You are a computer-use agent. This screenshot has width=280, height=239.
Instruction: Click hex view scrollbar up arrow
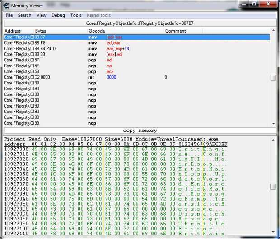point(273,140)
